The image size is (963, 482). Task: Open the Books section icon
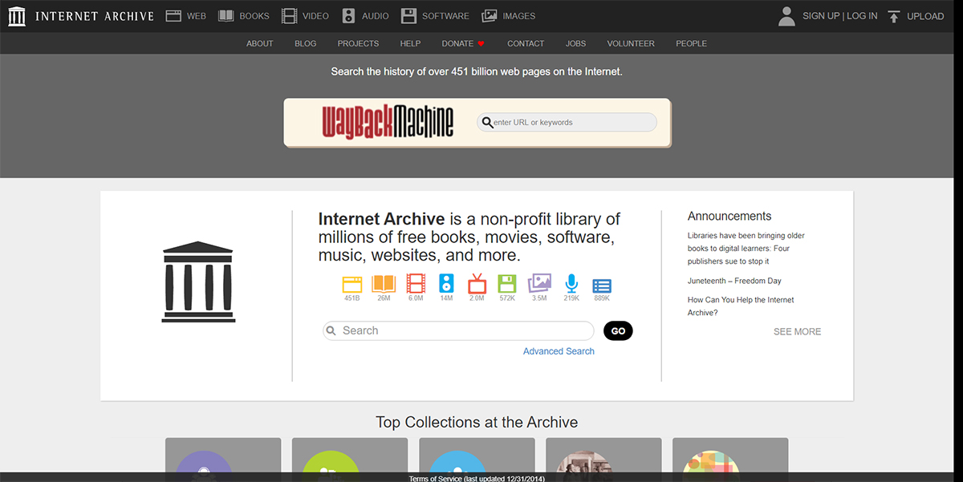[226, 16]
